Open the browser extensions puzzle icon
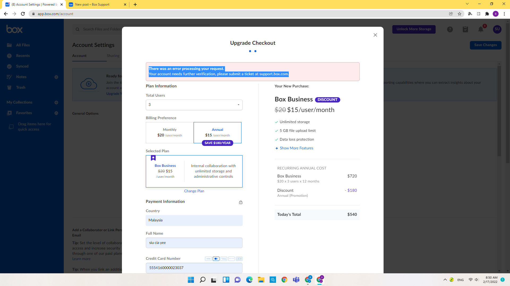Image resolution: width=510 pixels, height=286 pixels. tap(487, 14)
